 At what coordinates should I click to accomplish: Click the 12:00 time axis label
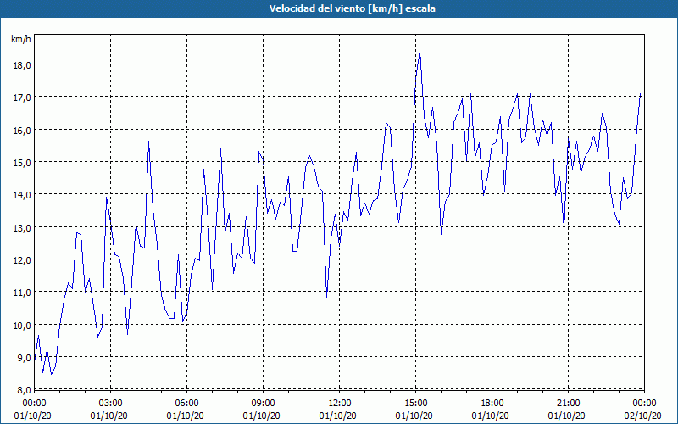pos(340,404)
